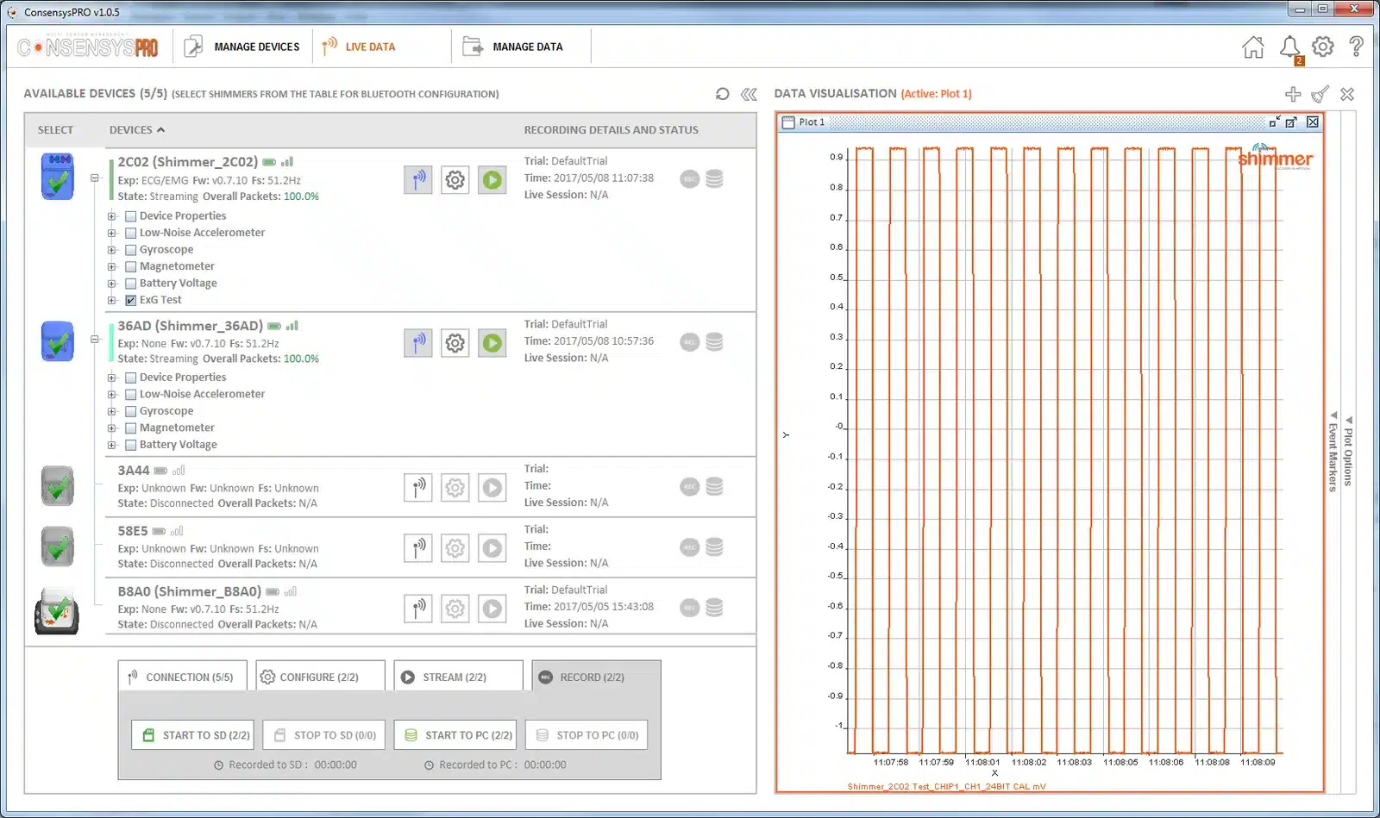Screen dimensions: 1380x818
Task: Uncheck the ExG Test checkbox
Action: coord(131,301)
